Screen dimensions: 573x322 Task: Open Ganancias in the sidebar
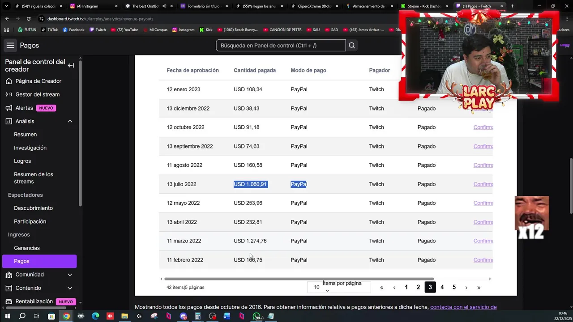pos(27,248)
